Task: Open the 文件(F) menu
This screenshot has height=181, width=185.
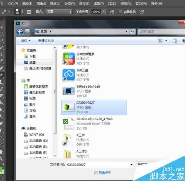Action: click(13, 4)
